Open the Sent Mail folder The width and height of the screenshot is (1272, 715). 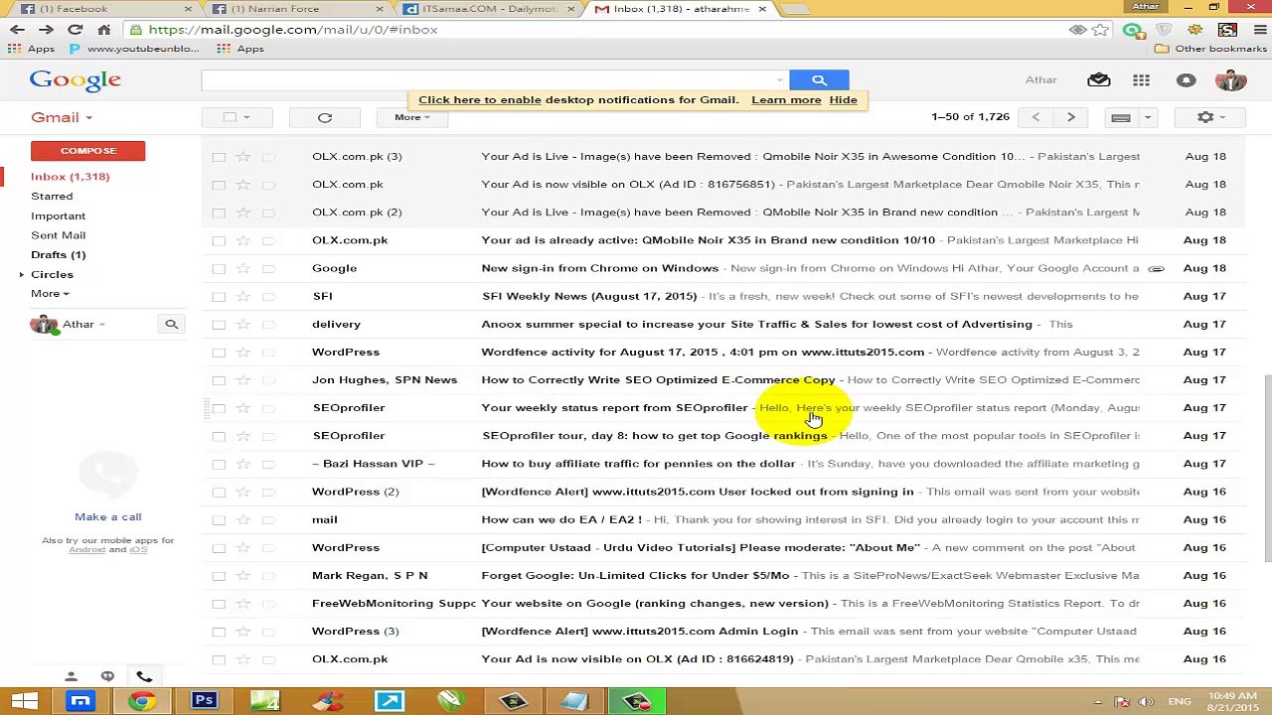tap(58, 235)
